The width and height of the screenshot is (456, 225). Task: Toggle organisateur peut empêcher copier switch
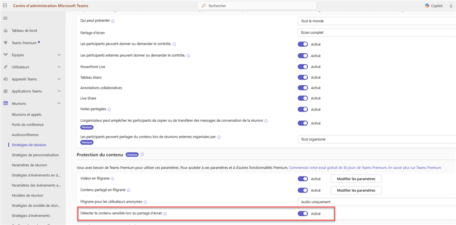(x=303, y=123)
